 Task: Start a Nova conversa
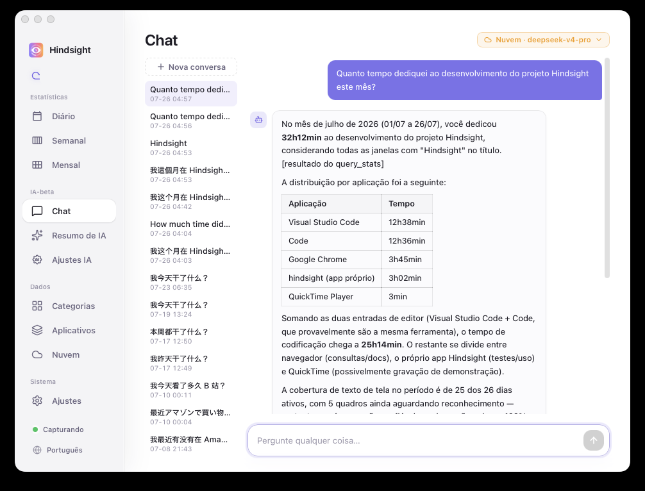pos(191,67)
